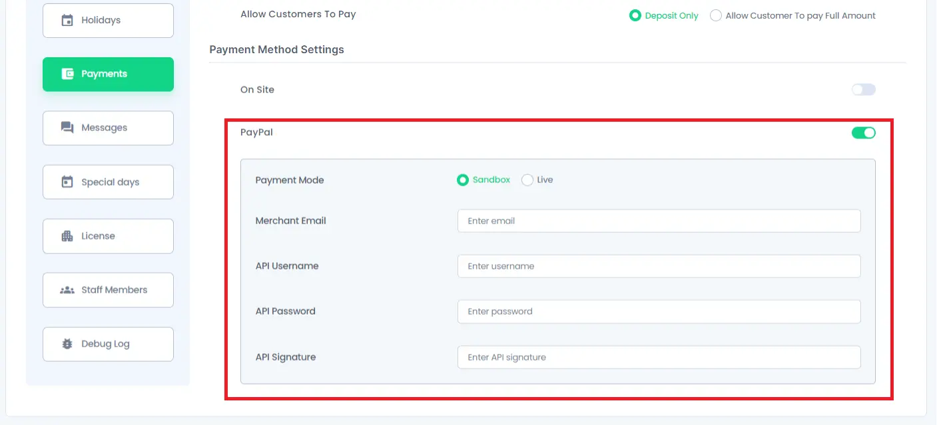
Task: Click the API Password label
Action: pos(286,311)
